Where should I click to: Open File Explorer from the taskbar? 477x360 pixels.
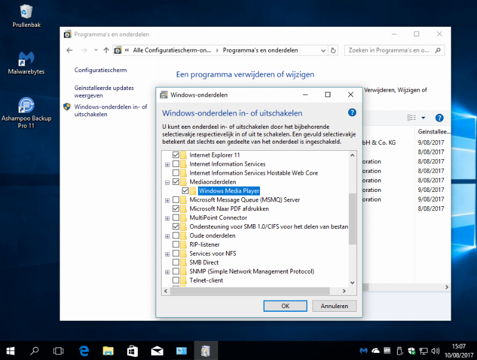pyautogui.click(x=108, y=350)
